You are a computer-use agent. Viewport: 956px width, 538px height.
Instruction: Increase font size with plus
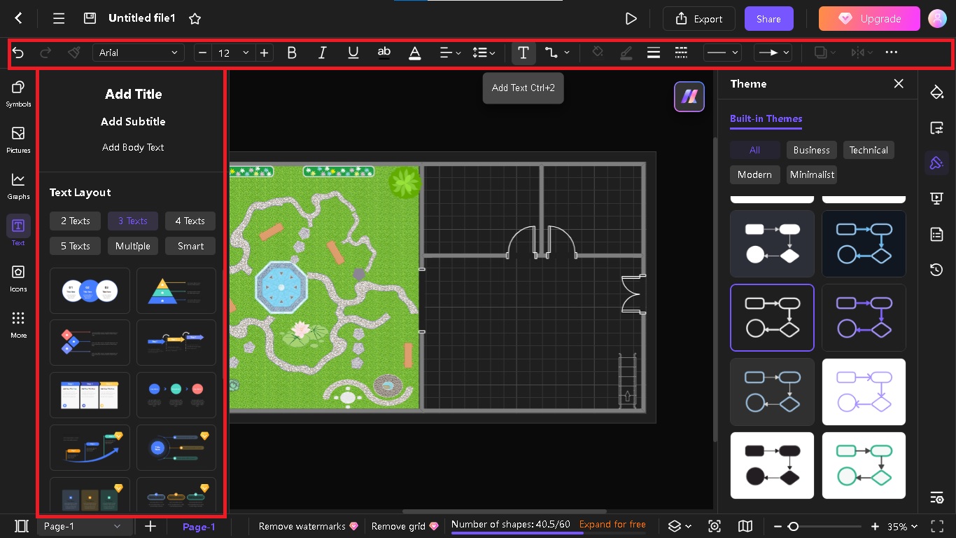pos(264,53)
